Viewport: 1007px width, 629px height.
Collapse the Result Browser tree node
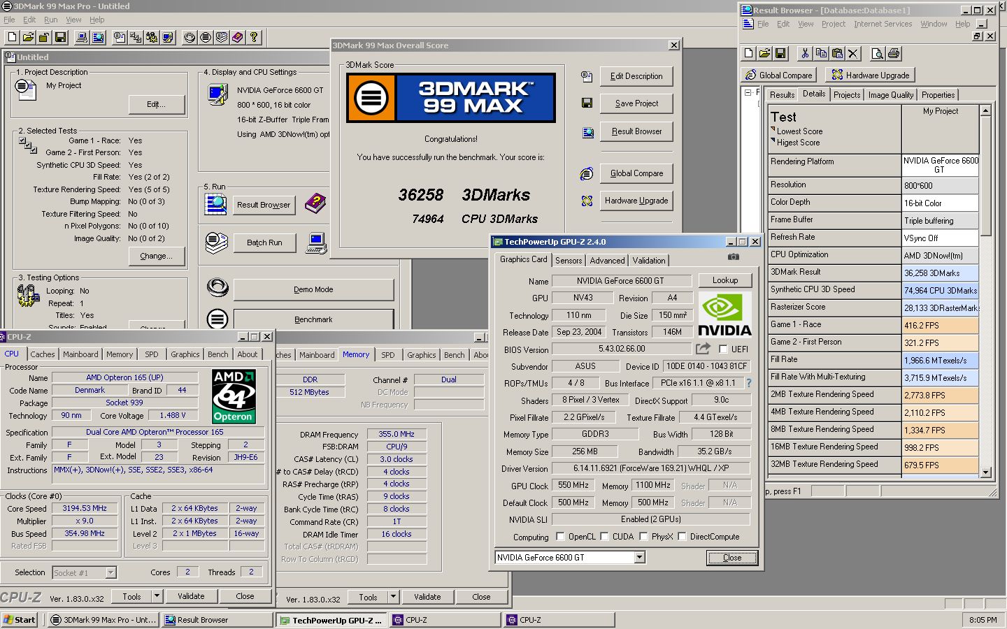click(x=748, y=92)
